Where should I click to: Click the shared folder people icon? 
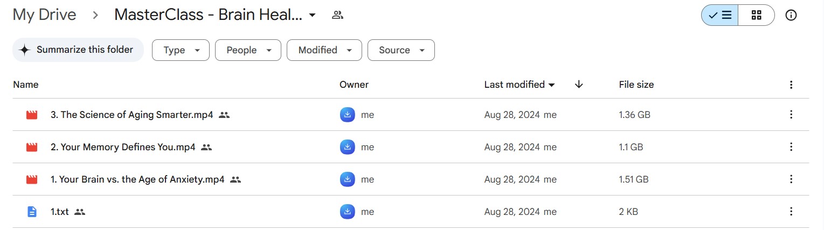tap(338, 15)
